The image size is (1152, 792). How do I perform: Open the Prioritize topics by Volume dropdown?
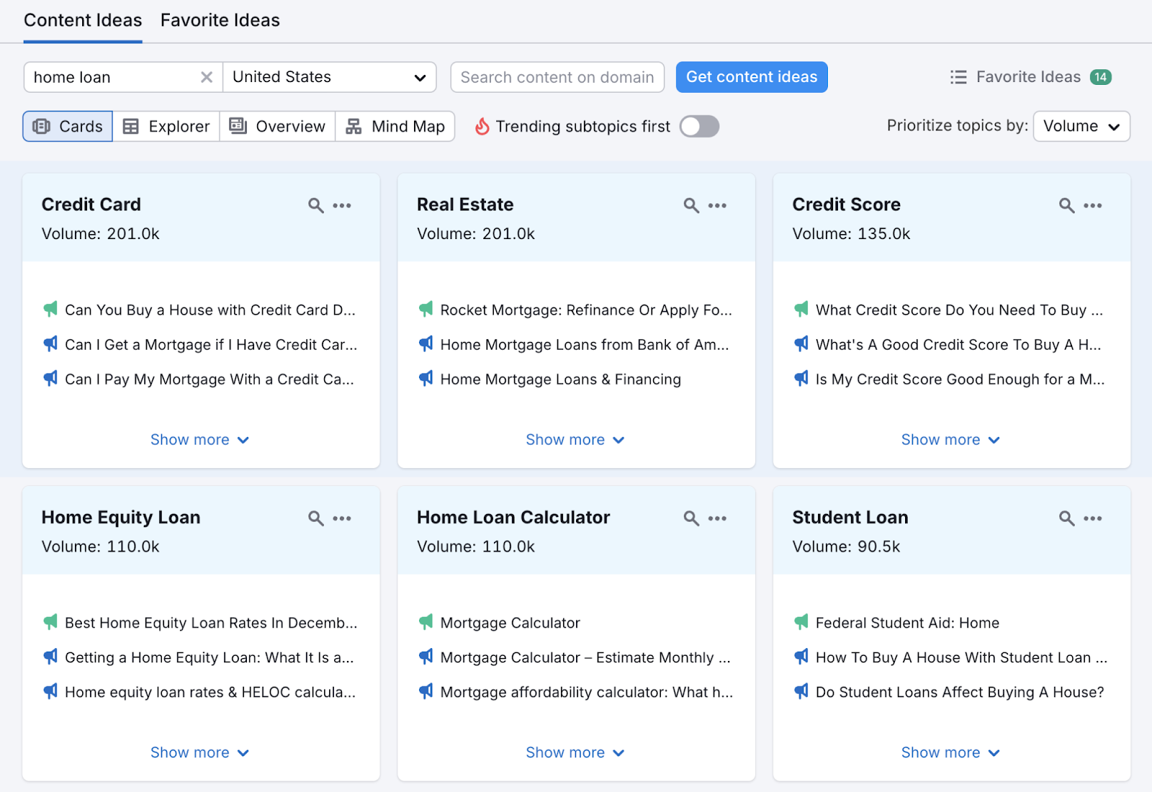(x=1081, y=127)
